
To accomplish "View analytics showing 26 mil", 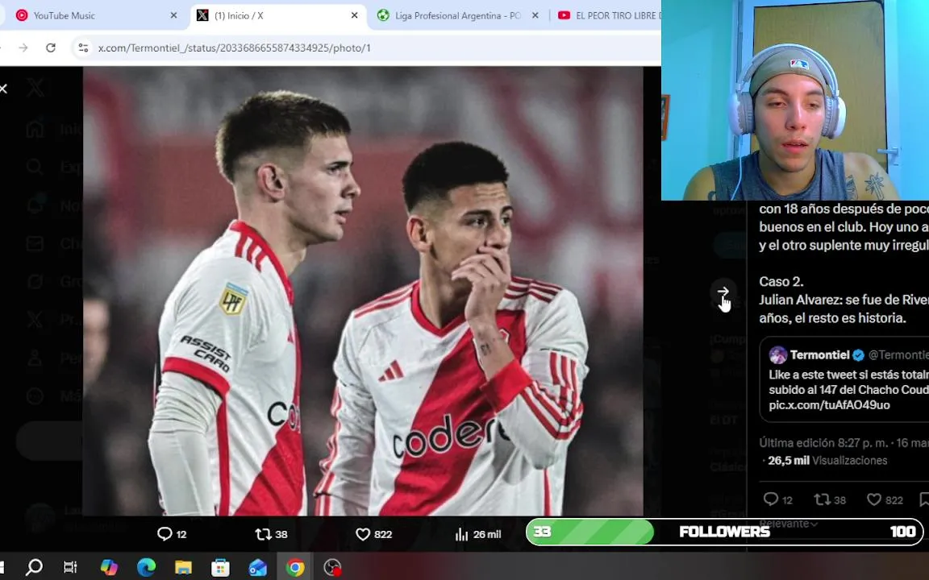I will point(477,534).
